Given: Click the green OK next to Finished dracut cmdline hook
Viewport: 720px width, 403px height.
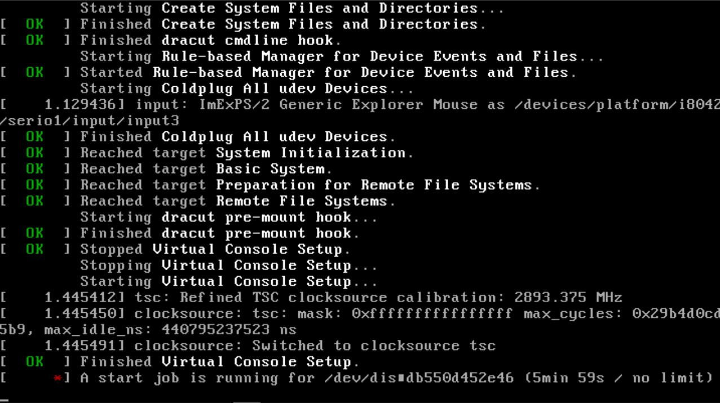Looking at the screenshot, I should 34,41.
